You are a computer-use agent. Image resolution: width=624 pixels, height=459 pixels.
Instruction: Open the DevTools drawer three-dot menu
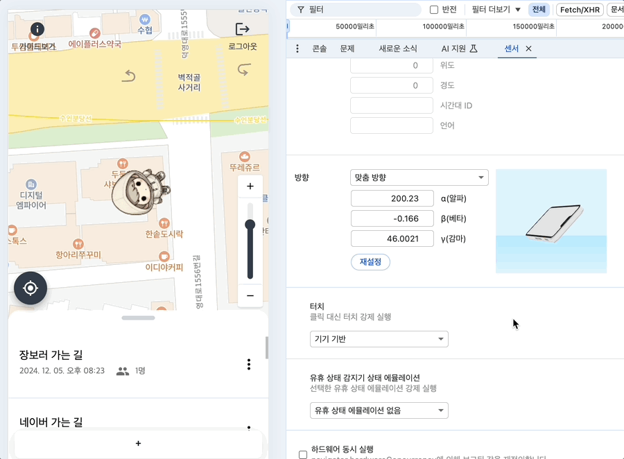coord(297,49)
